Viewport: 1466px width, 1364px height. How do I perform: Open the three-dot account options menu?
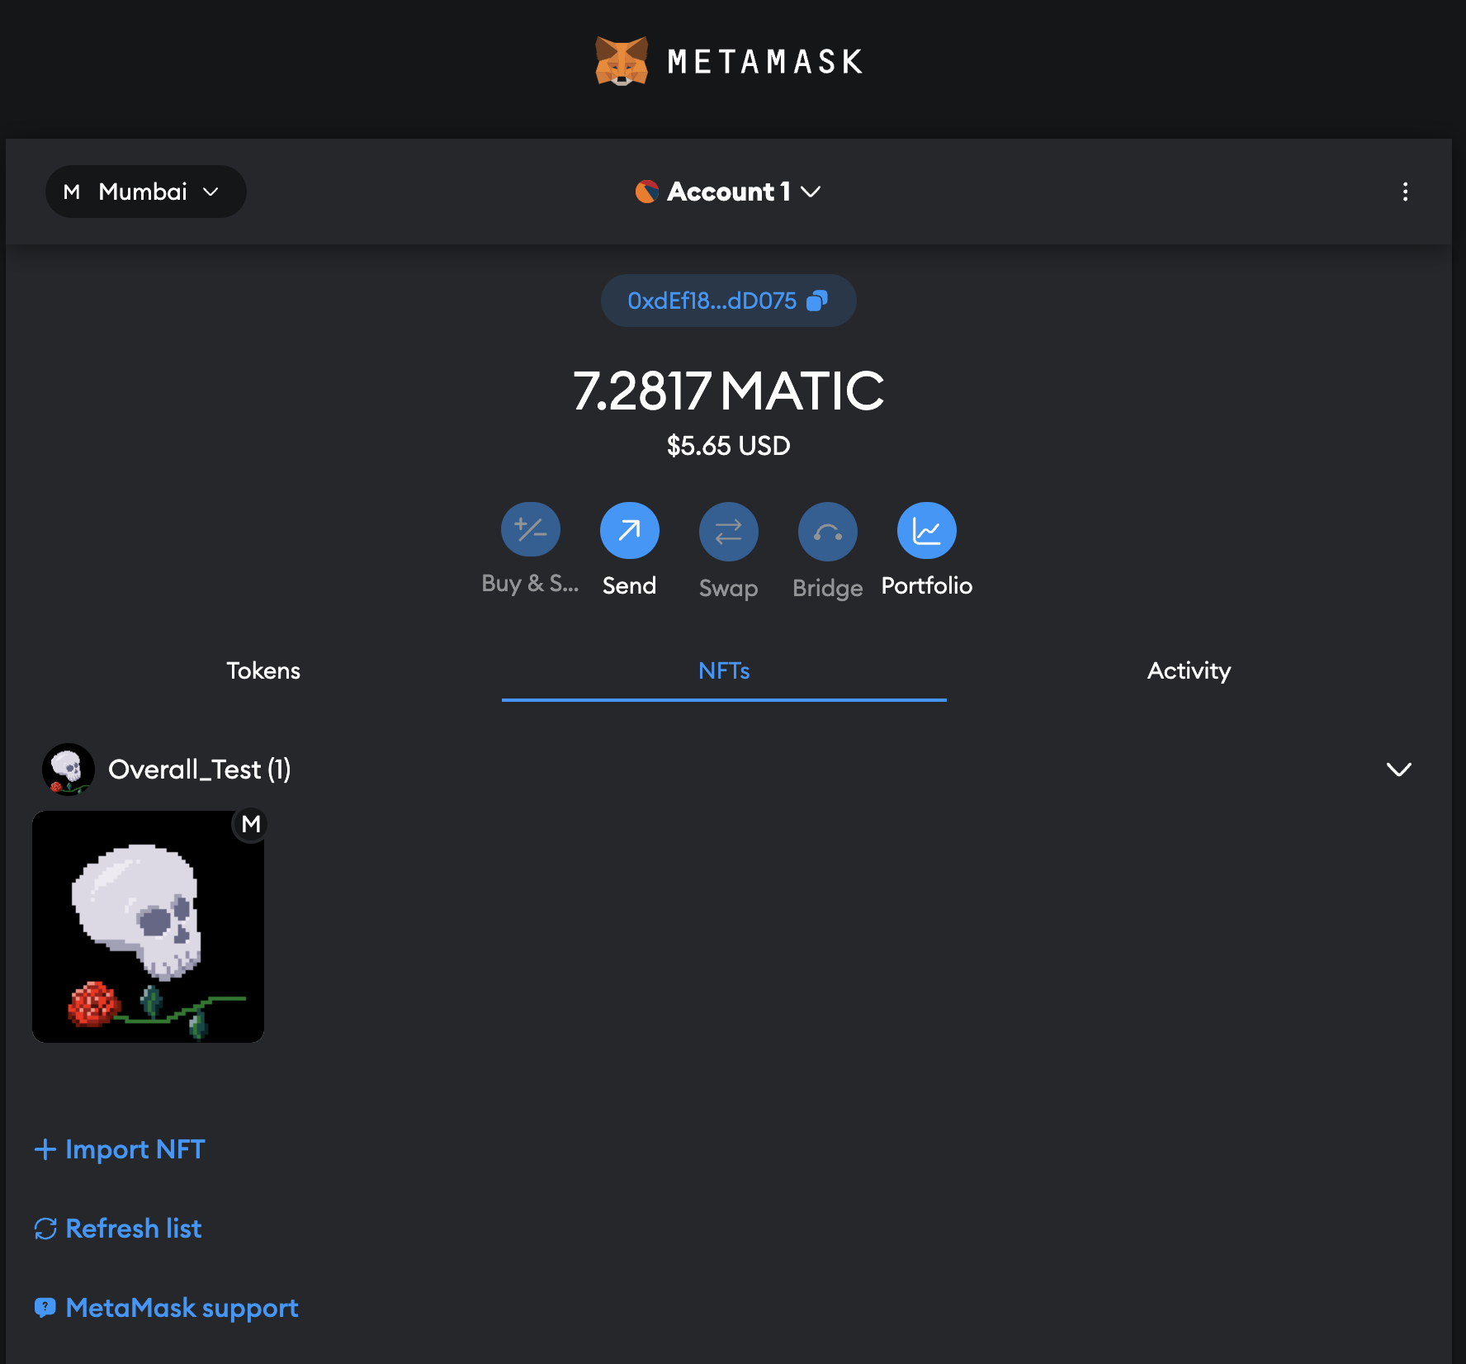coord(1405,192)
